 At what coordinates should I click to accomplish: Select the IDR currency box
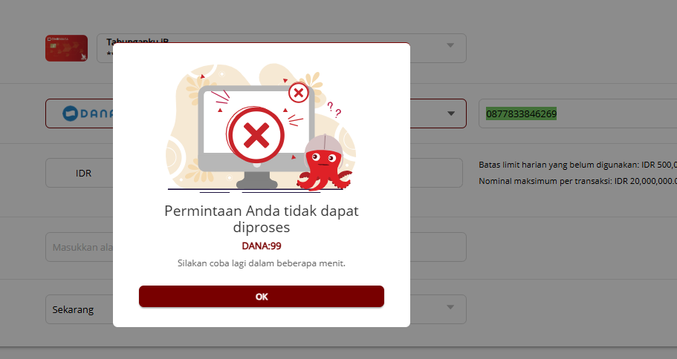[x=83, y=173]
